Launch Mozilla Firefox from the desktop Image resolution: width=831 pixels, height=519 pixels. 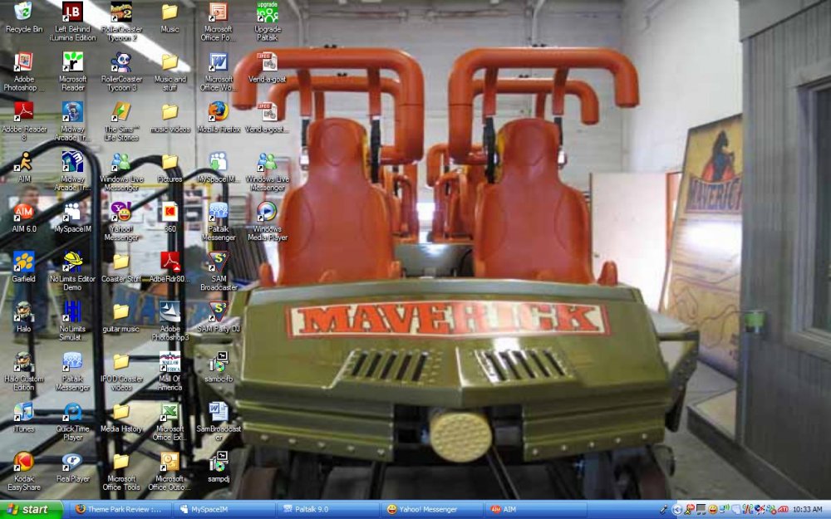pyautogui.click(x=217, y=117)
